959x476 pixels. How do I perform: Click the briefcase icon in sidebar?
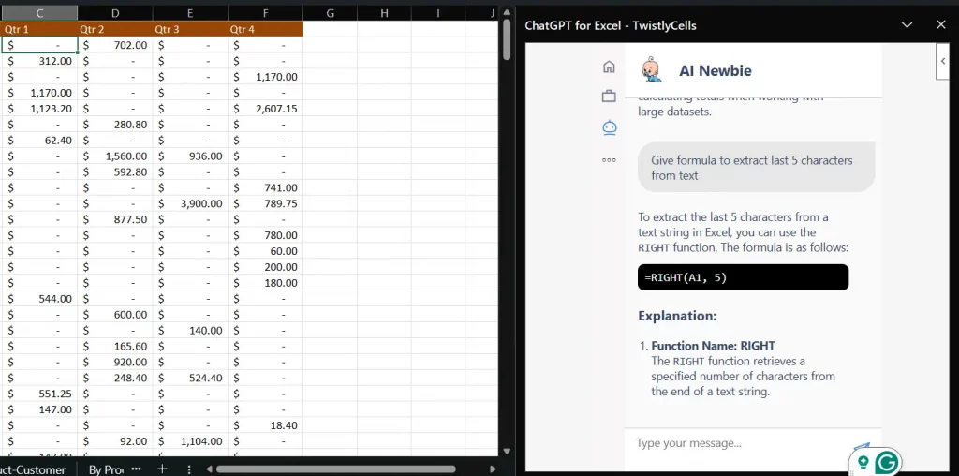point(609,96)
